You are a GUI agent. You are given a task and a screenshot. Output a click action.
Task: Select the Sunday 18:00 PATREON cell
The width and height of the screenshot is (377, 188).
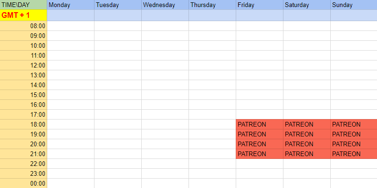354,124
